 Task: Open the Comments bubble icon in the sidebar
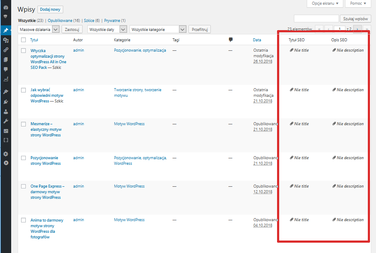6,69
